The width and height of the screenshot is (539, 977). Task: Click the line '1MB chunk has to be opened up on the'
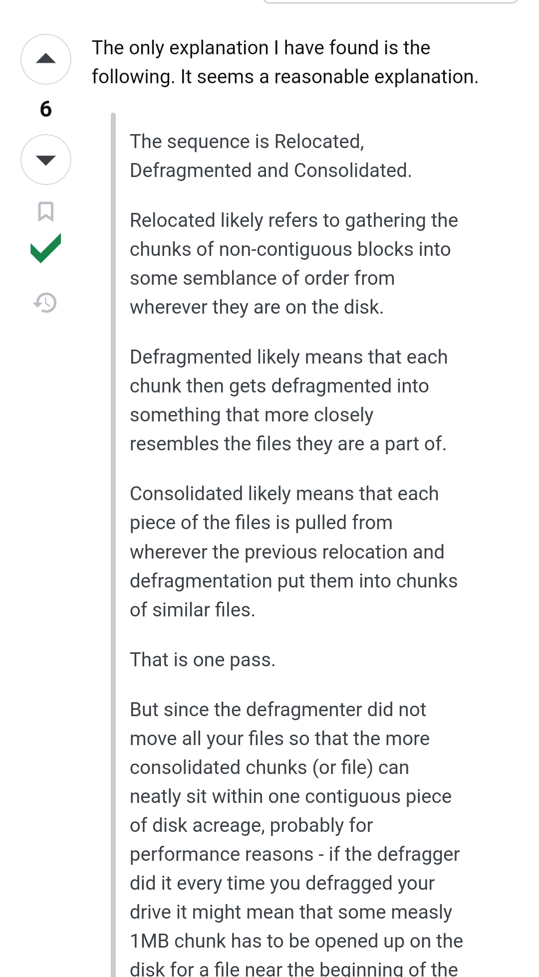point(296,941)
